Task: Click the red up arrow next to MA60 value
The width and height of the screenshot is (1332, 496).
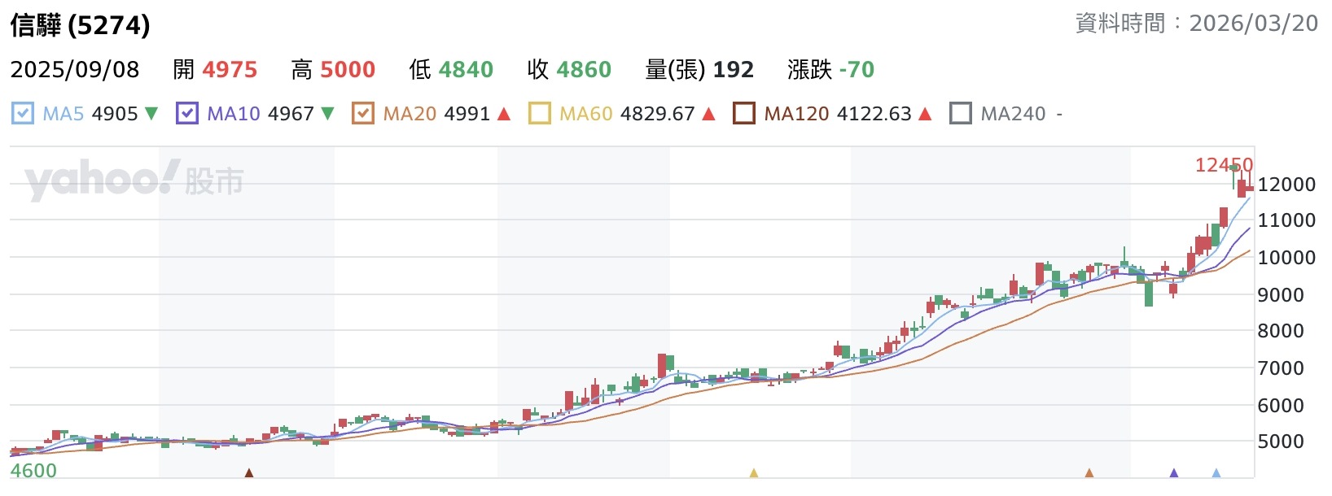Action: pos(708,114)
